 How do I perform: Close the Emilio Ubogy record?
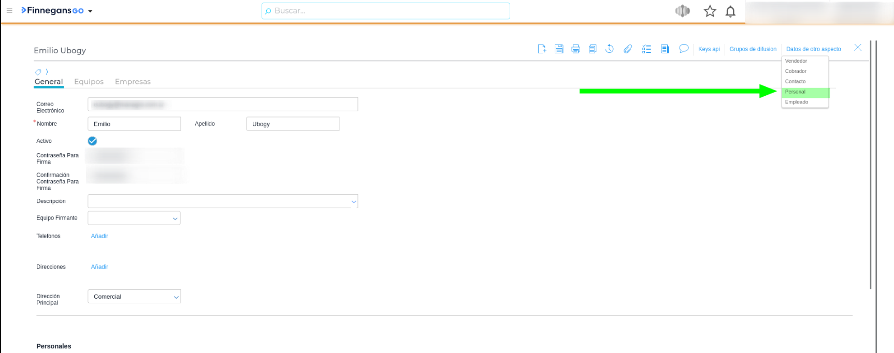pos(858,48)
